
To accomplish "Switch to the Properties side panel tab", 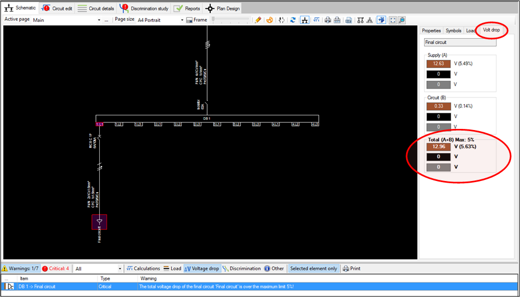I will pos(431,30).
